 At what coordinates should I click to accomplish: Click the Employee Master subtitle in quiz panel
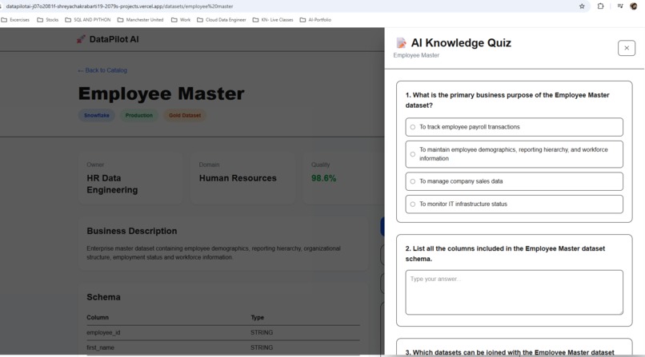[416, 55]
